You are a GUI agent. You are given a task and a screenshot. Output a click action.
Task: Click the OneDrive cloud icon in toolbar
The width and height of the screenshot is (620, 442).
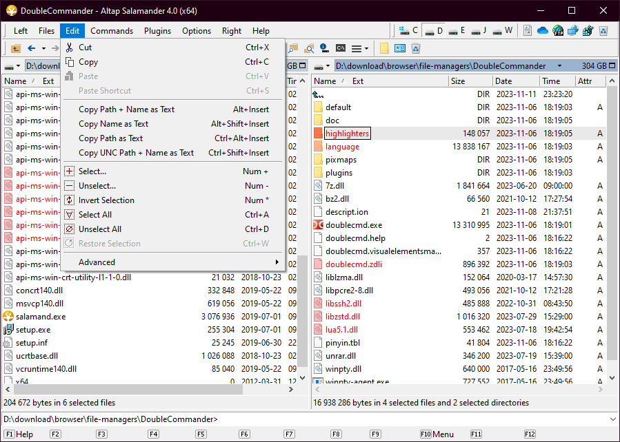tap(542, 31)
